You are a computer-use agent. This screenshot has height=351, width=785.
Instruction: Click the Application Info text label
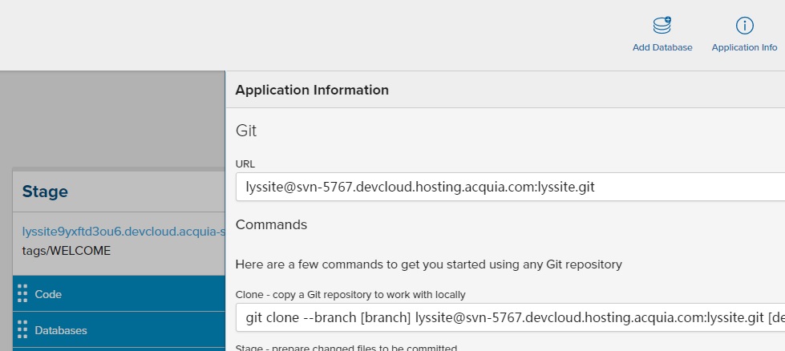[x=744, y=48]
